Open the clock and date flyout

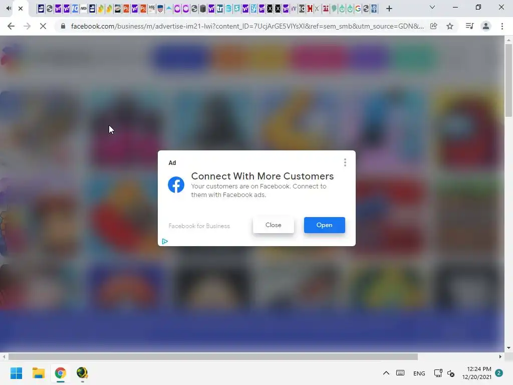point(477,373)
